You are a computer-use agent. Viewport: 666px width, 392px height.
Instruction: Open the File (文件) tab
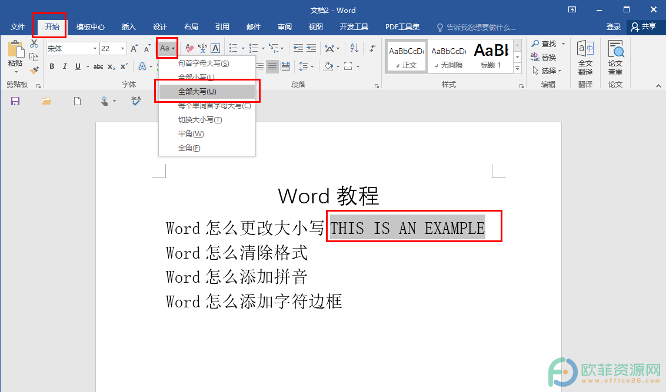click(18, 26)
